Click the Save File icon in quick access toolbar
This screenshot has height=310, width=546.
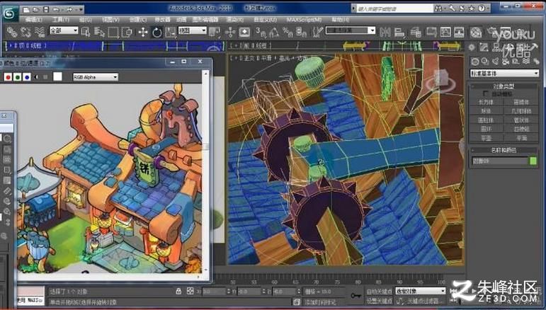(x=46, y=10)
